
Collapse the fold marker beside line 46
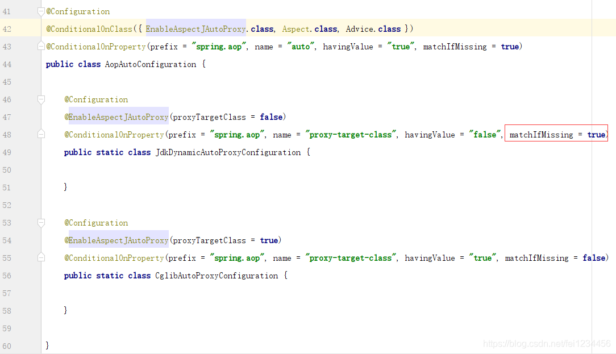pyautogui.click(x=40, y=99)
